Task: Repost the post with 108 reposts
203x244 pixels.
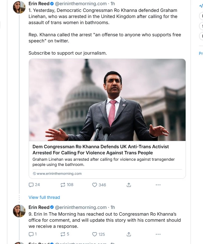Action: point(63,185)
